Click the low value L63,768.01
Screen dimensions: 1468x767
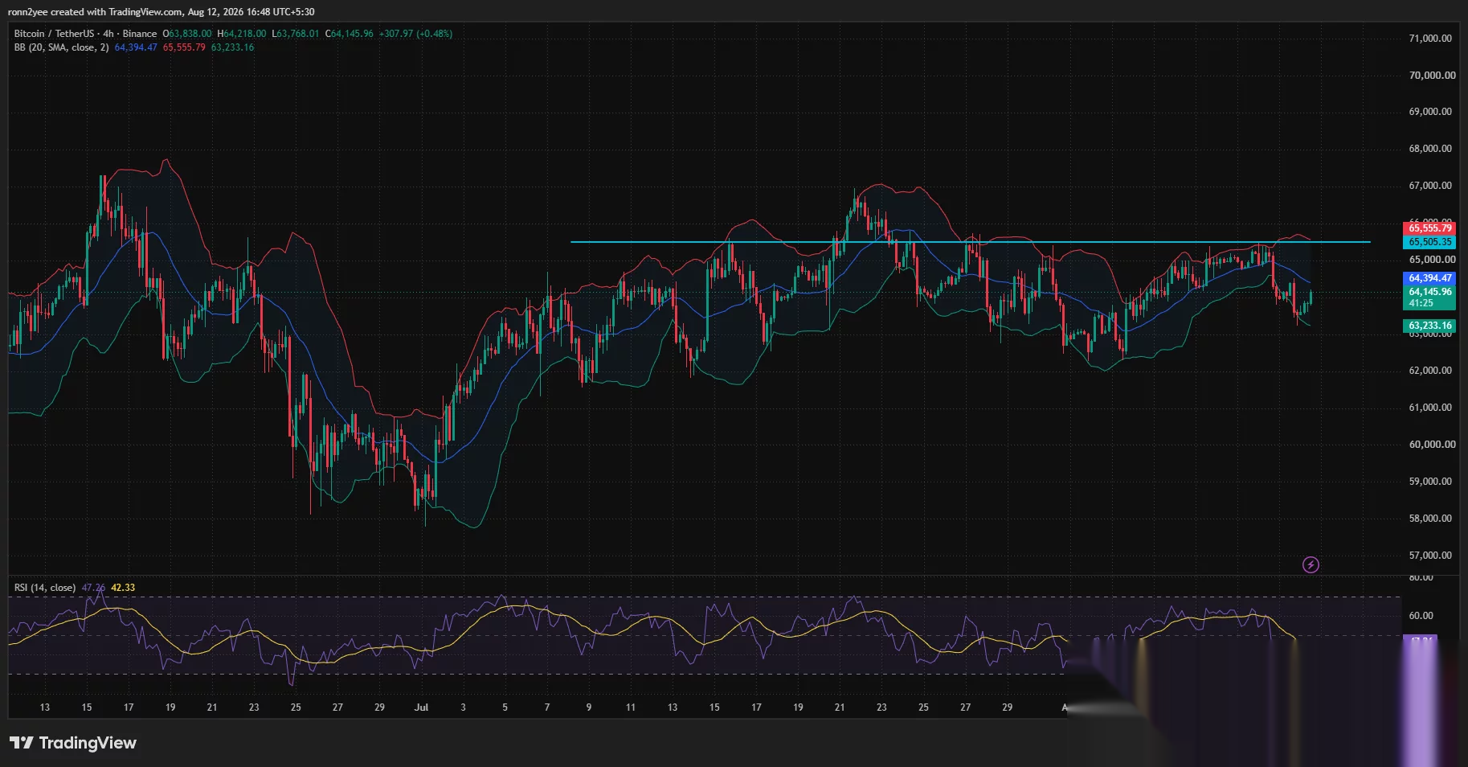point(296,34)
